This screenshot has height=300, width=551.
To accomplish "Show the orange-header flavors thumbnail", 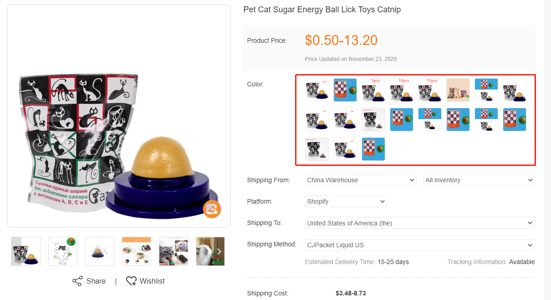I will pyautogui.click(x=137, y=251).
